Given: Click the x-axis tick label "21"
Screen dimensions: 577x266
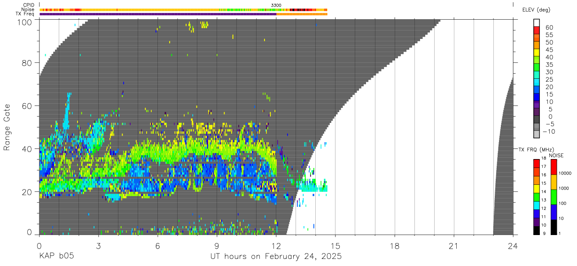Looking at the screenshot, I should tap(454, 245).
